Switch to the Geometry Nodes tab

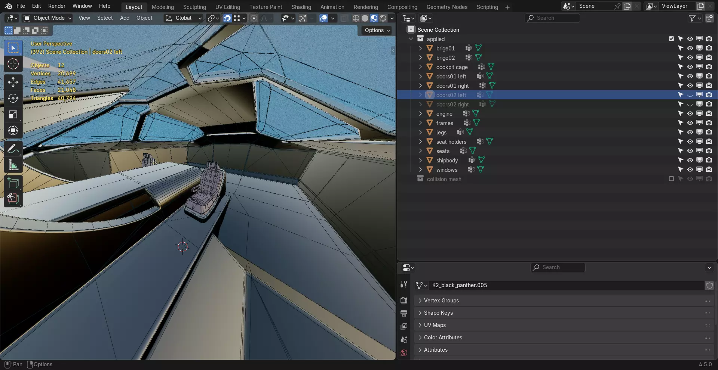447,7
